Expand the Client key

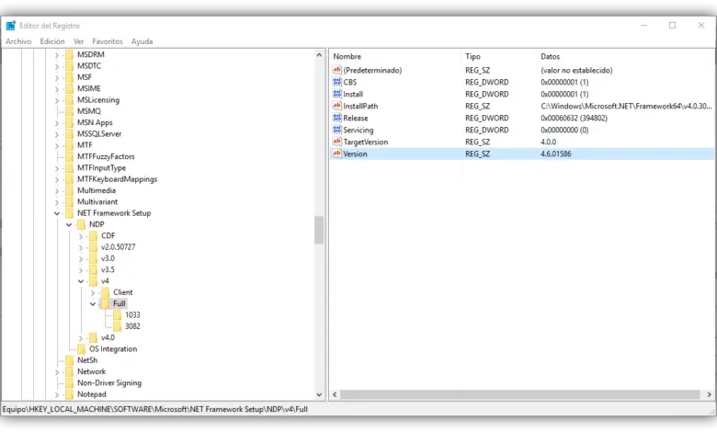coord(93,292)
